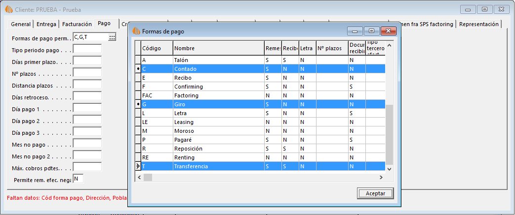
Task: Click the horizontal scroll right arrow
Action: tap(381, 177)
